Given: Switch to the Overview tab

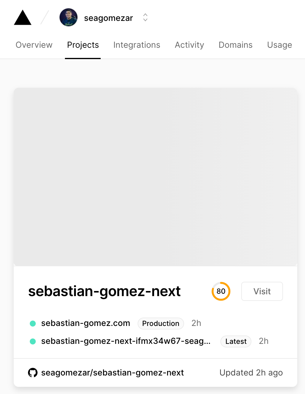Looking at the screenshot, I should tap(34, 45).
